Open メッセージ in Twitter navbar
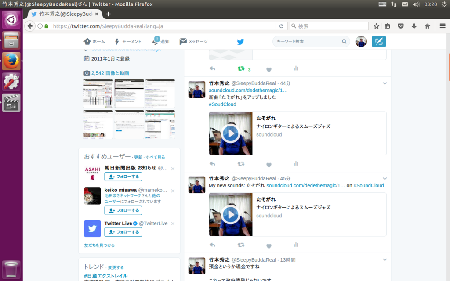 tap(193, 42)
